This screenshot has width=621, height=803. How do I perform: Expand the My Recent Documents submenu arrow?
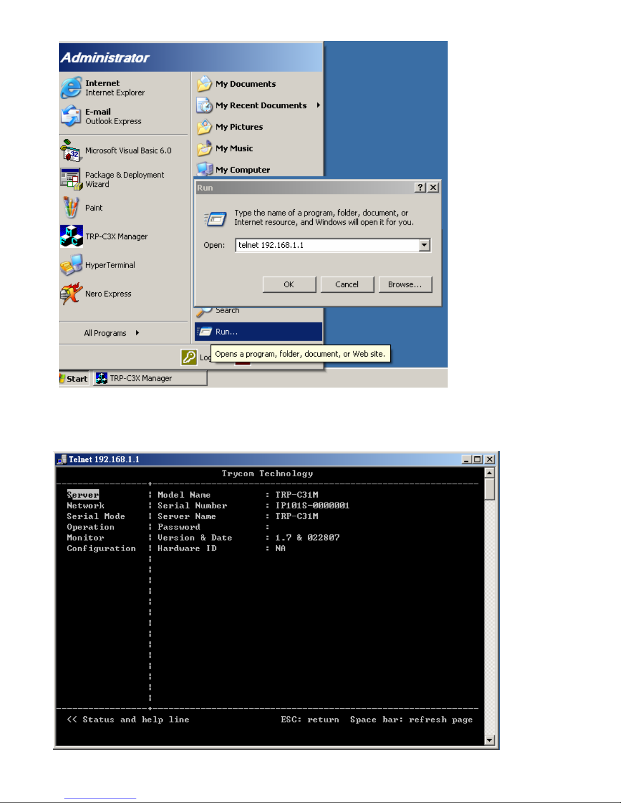tap(318, 105)
